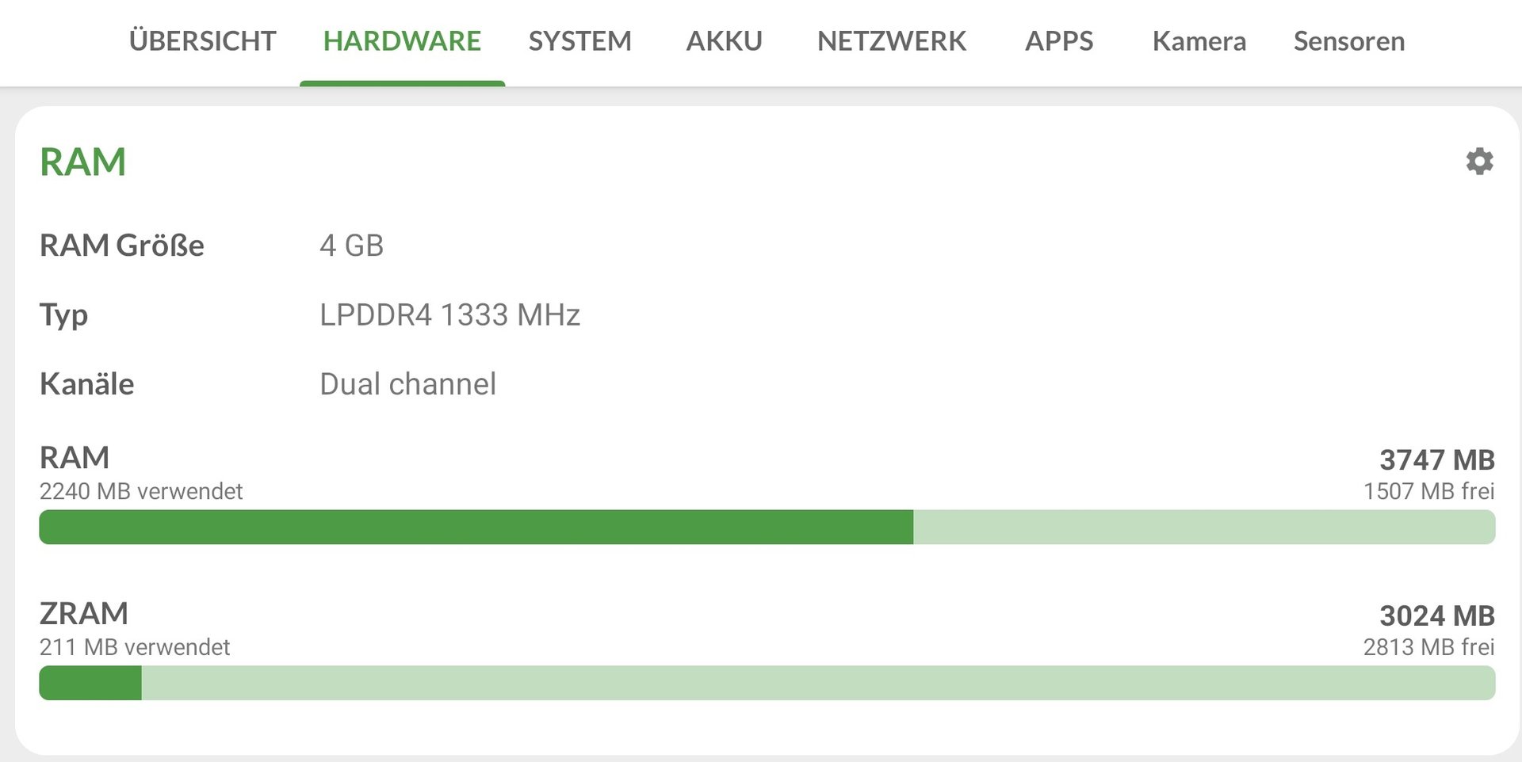The image size is (1522, 762).
Task: Open the Sensoren tab
Action: coord(1349,41)
